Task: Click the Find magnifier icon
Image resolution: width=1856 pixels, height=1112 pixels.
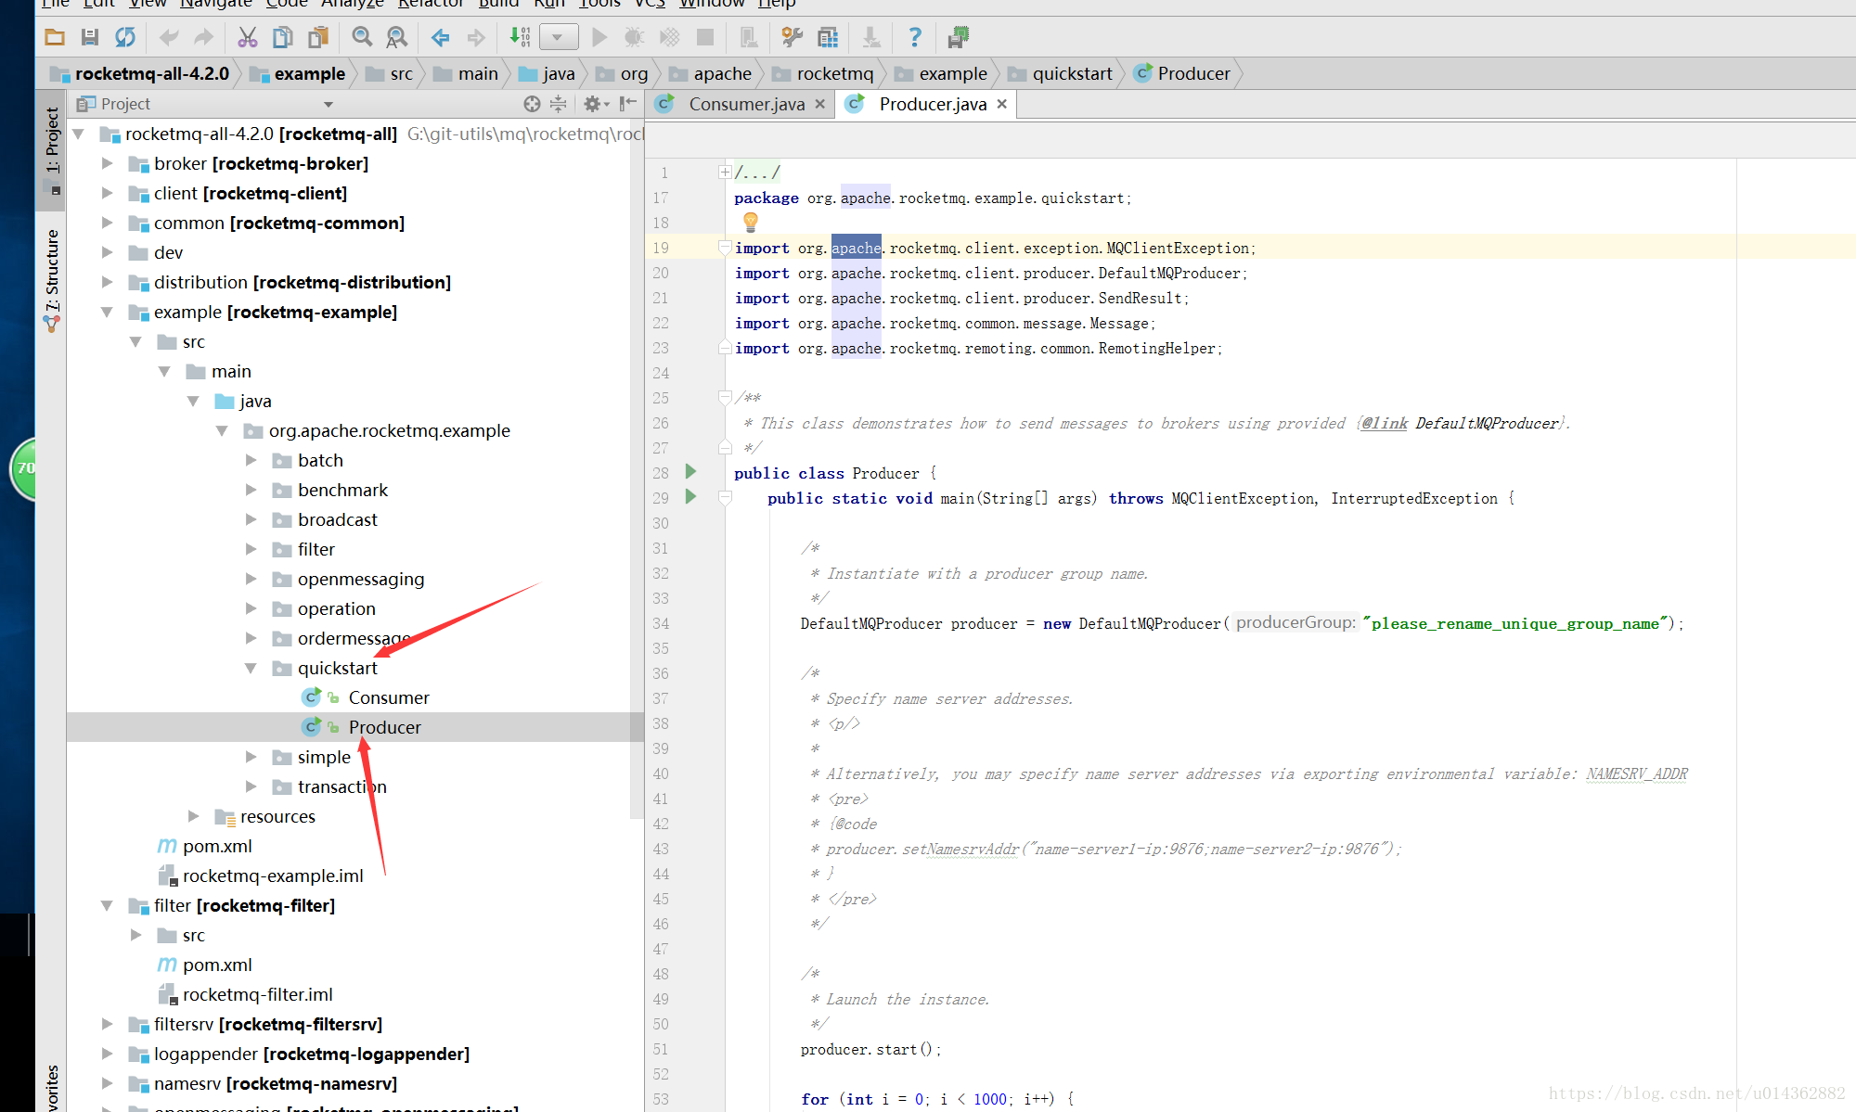Action: coord(362,37)
